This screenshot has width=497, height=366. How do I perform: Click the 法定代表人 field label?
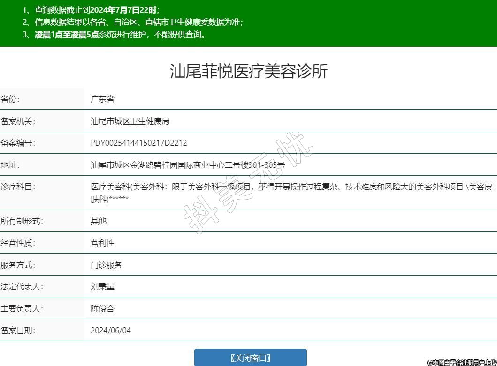point(22,287)
